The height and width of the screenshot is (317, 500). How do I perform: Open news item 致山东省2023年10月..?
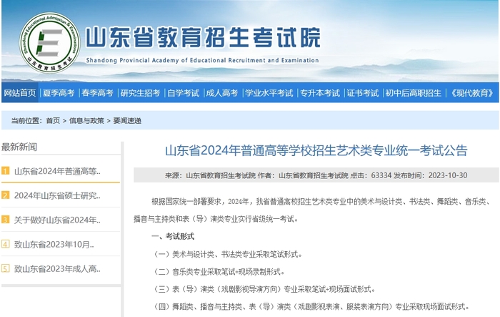54,245
